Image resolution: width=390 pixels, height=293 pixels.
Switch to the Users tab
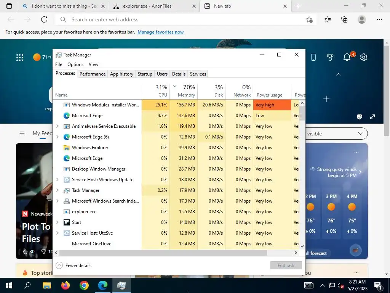[162, 74]
